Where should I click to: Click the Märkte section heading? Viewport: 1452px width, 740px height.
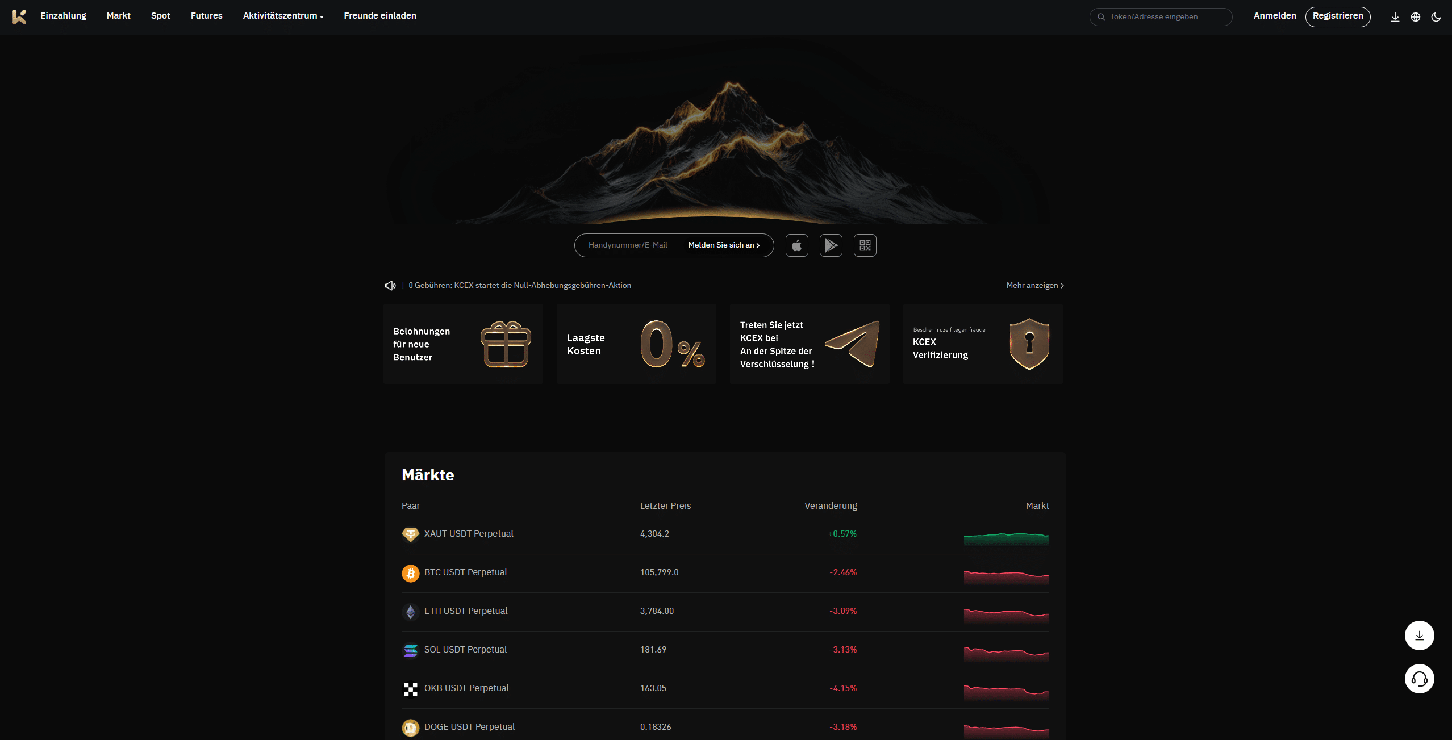click(427, 475)
